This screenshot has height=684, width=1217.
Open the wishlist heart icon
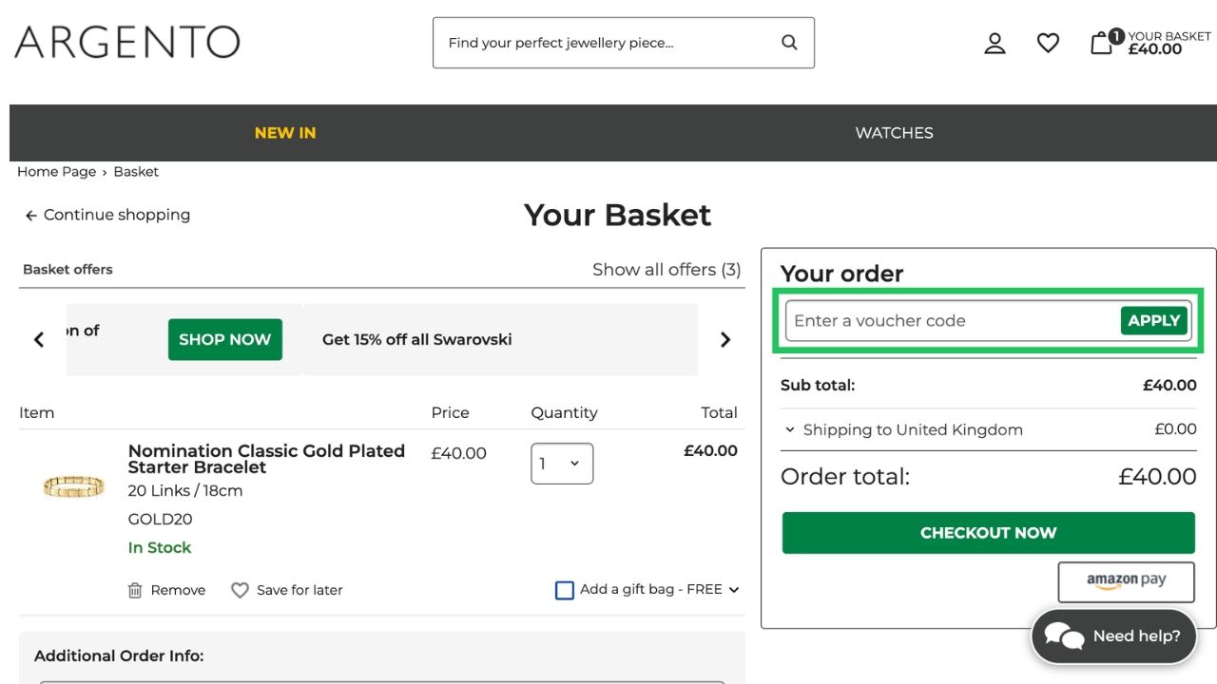(x=1048, y=43)
